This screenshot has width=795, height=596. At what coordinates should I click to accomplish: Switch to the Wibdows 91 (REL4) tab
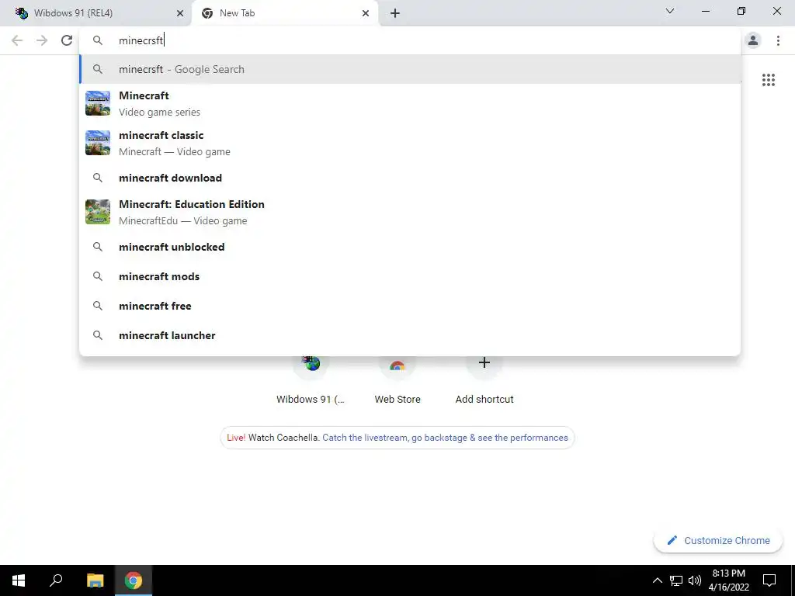tap(96, 14)
